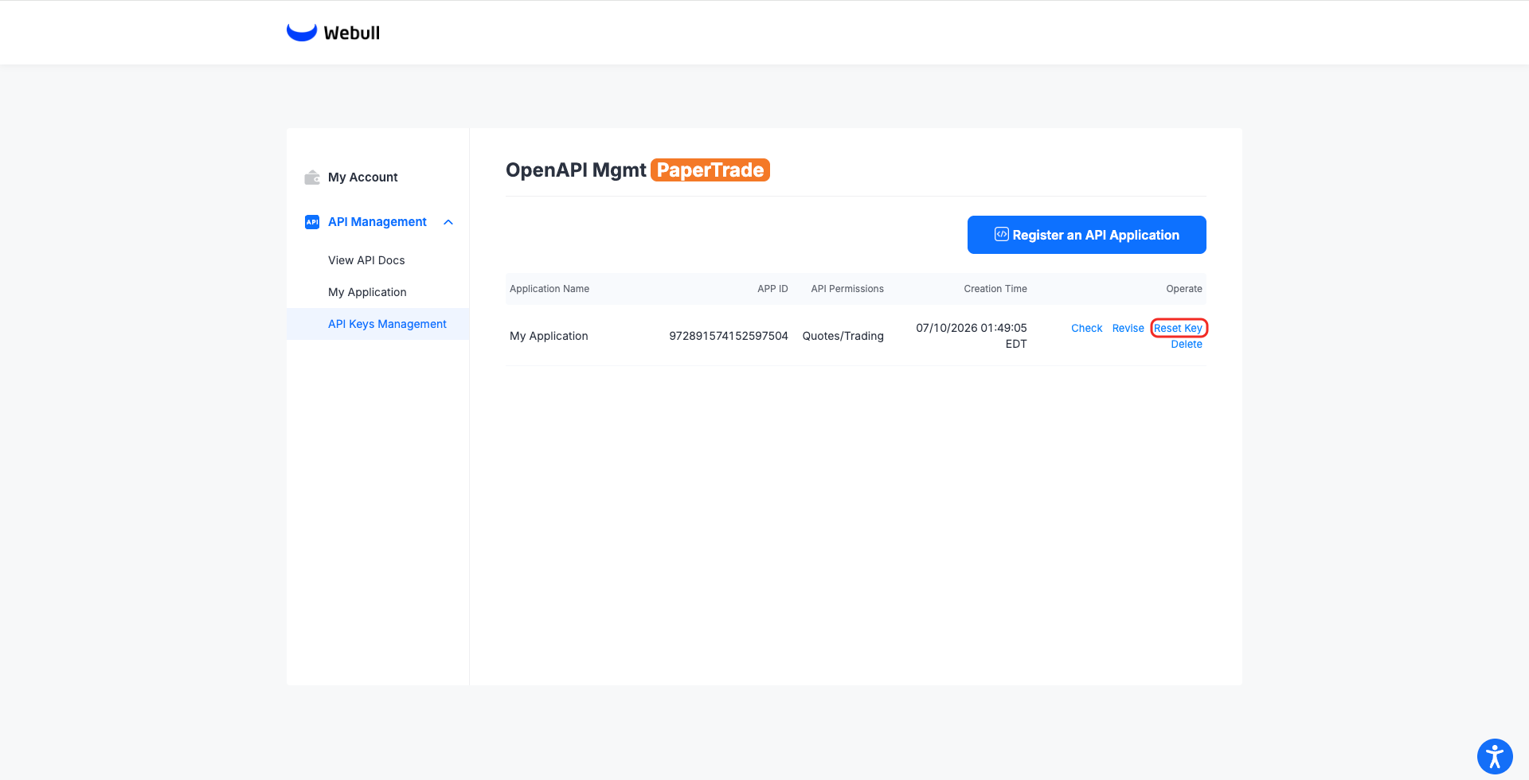Screen dimensions: 1529x780
Task: Open My Account in sidebar
Action: point(362,177)
